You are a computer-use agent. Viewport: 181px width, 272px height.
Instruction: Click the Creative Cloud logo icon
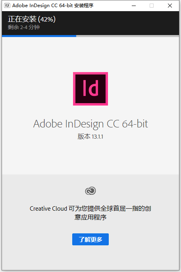coord(90,191)
